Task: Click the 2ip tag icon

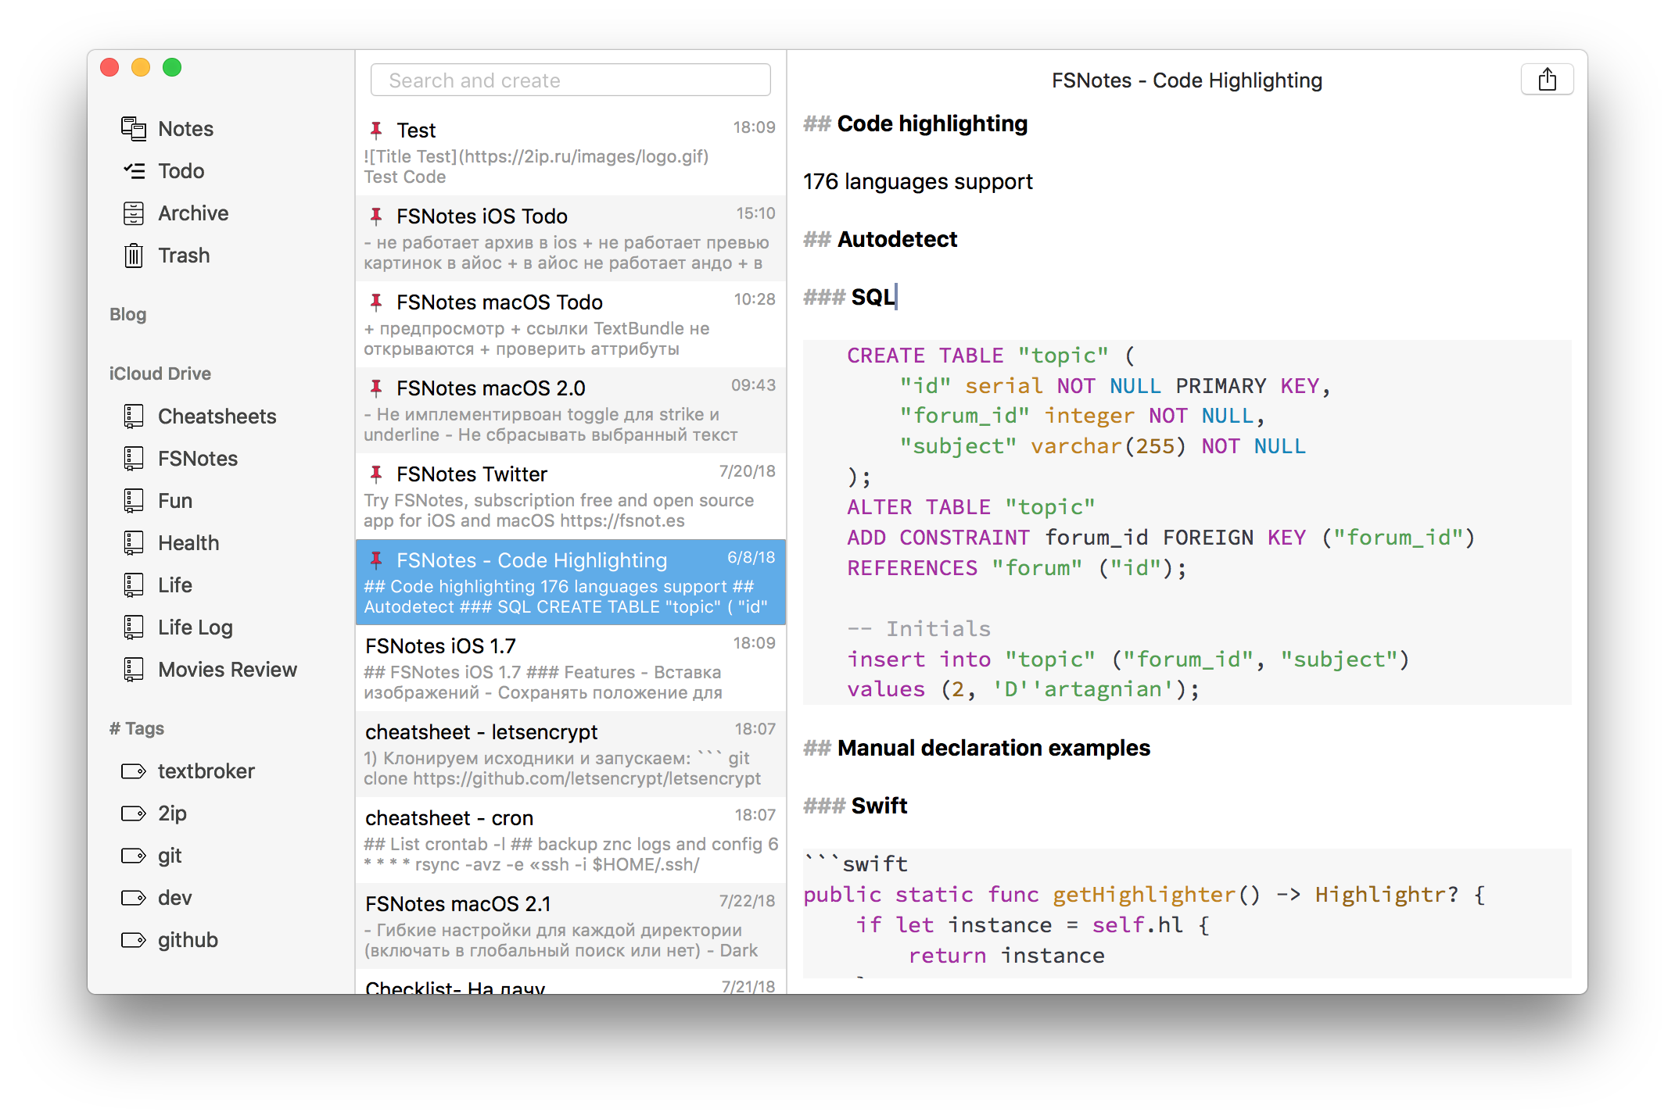Action: pyautogui.click(x=134, y=813)
